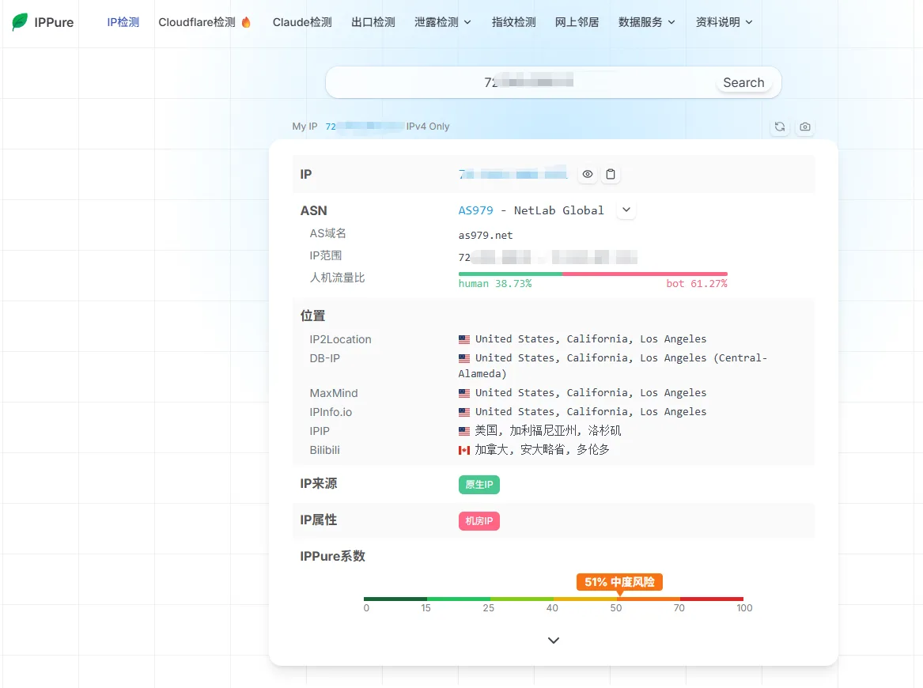Viewport: 923px width, 688px height.
Task: Open the Cloudflare检测 page
Action: click(x=197, y=22)
